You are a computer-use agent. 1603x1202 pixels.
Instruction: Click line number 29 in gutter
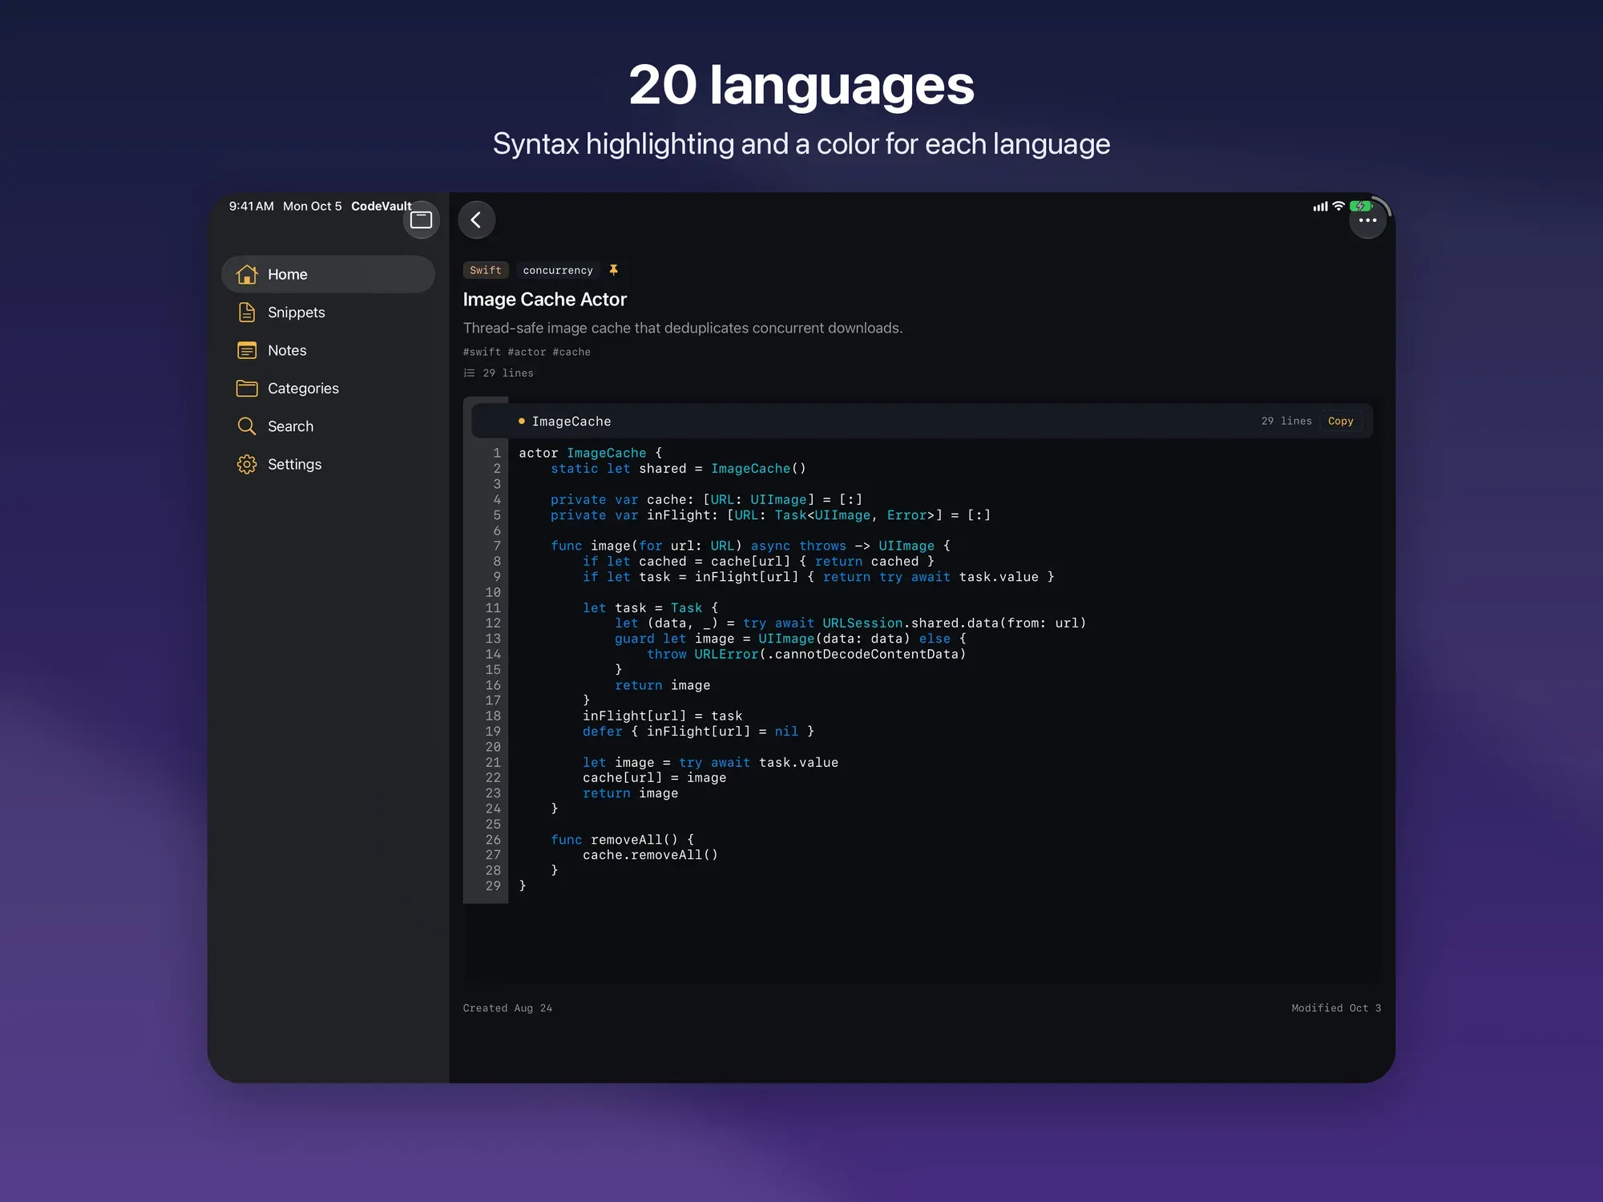pyautogui.click(x=493, y=885)
